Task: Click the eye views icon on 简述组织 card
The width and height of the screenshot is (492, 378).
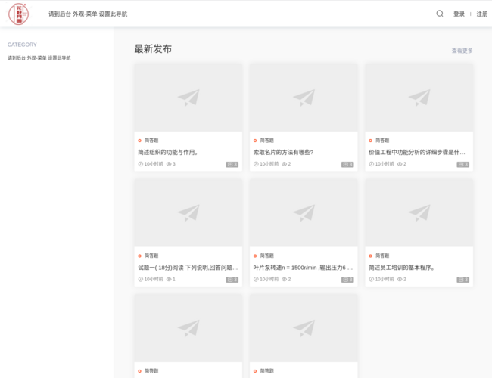Action: [169, 164]
